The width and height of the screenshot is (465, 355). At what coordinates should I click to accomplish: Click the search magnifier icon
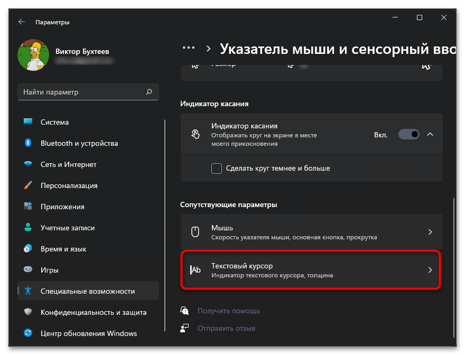tap(149, 92)
